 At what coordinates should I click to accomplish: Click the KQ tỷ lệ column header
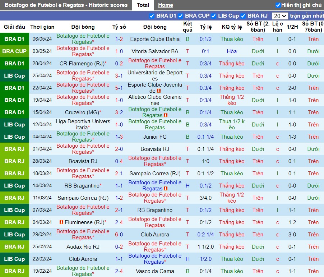pos(232,27)
